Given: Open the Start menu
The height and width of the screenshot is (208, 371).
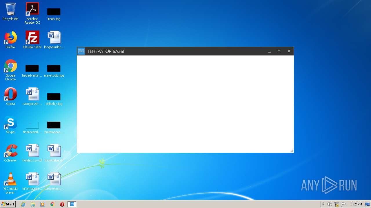Looking at the screenshot, I should (8, 204).
